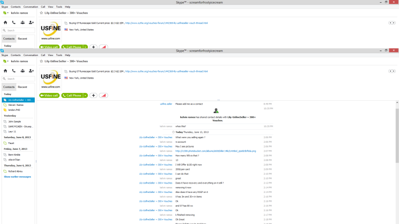Open Contacts menu in front window

16,55
